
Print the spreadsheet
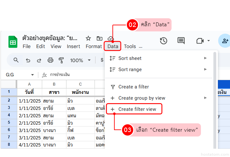pyautogui.click(x=50, y=60)
